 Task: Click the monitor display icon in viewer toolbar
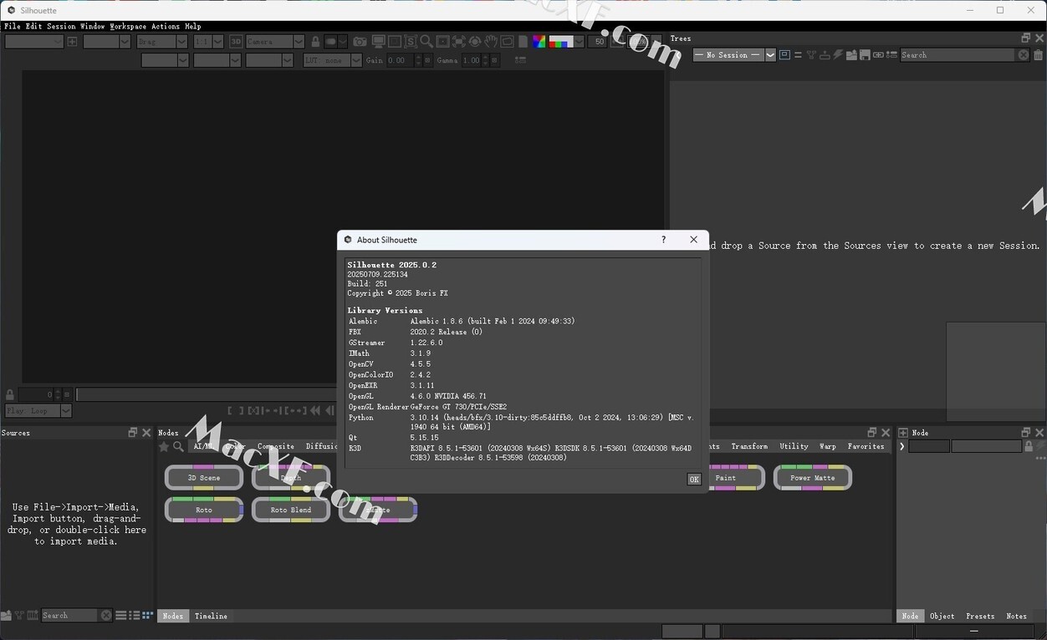[x=379, y=42]
